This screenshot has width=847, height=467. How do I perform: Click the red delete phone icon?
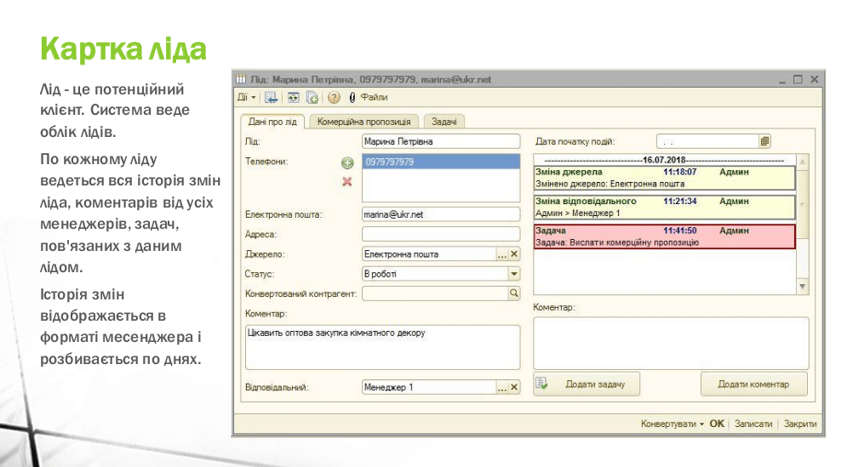[x=346, y=182]
